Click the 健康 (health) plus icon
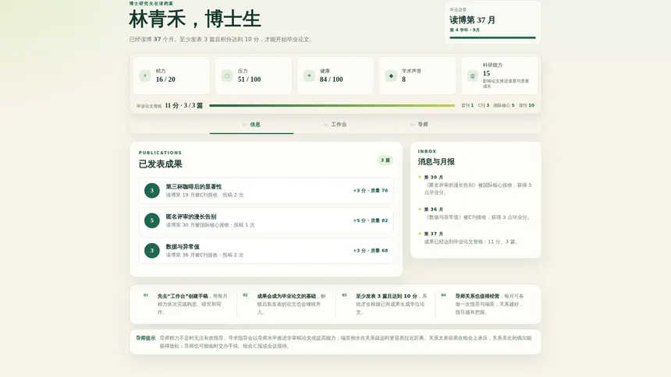Image resolution: width=671 pixels, height=377 pixels. pyautogui.click(x=309, y=76)
